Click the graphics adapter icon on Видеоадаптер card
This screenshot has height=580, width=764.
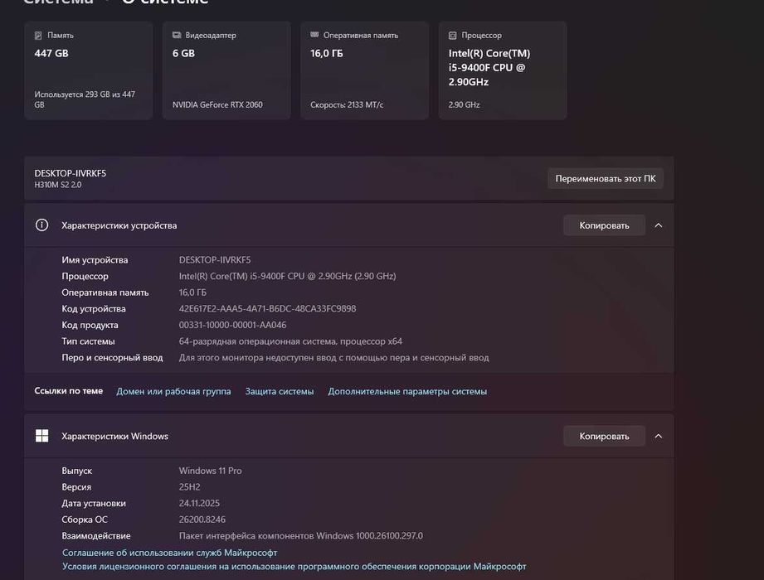(177, 36)
